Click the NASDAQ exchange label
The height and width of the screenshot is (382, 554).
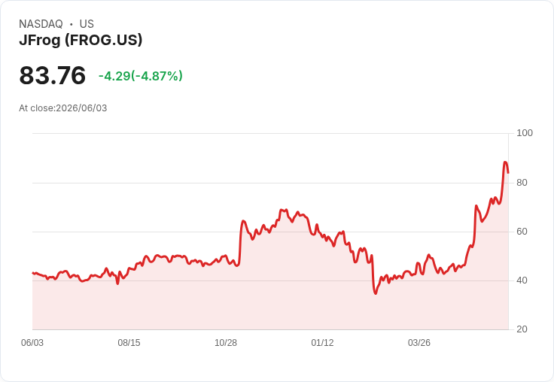(x=41, y=24)
